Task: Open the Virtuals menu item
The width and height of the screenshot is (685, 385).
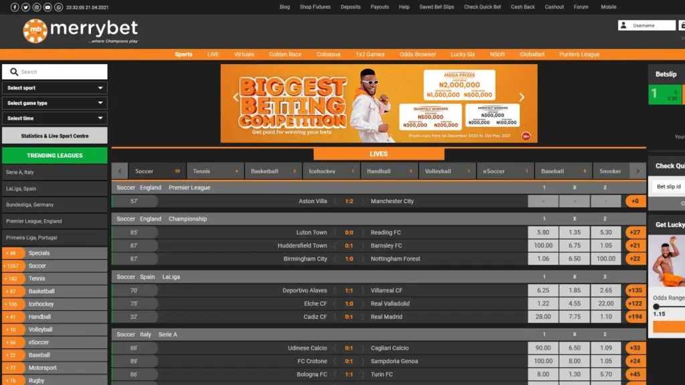Action: click(243, 55)
